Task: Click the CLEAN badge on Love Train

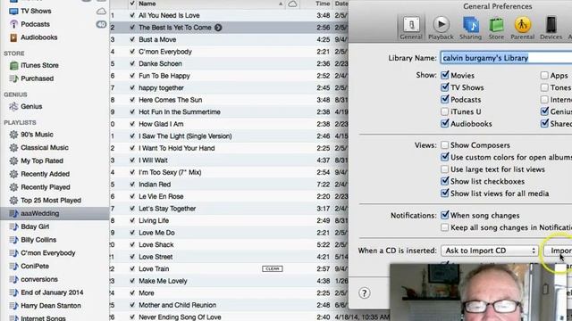Action: click(272, 268)
